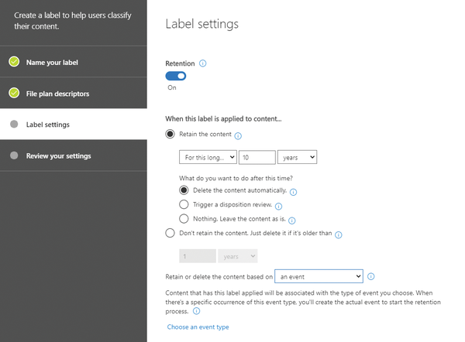Click info icon next to Trigger a disposition review

pyautogui.click(x=278, y=207)
